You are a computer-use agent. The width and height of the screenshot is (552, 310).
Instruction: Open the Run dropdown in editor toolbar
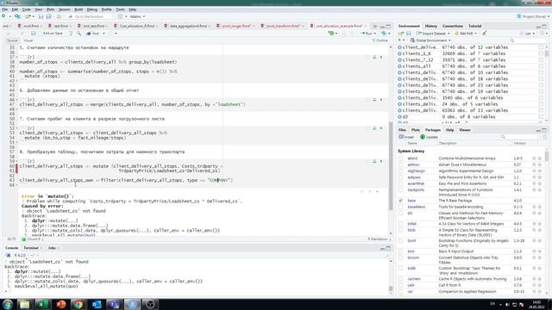pos(376,34)
